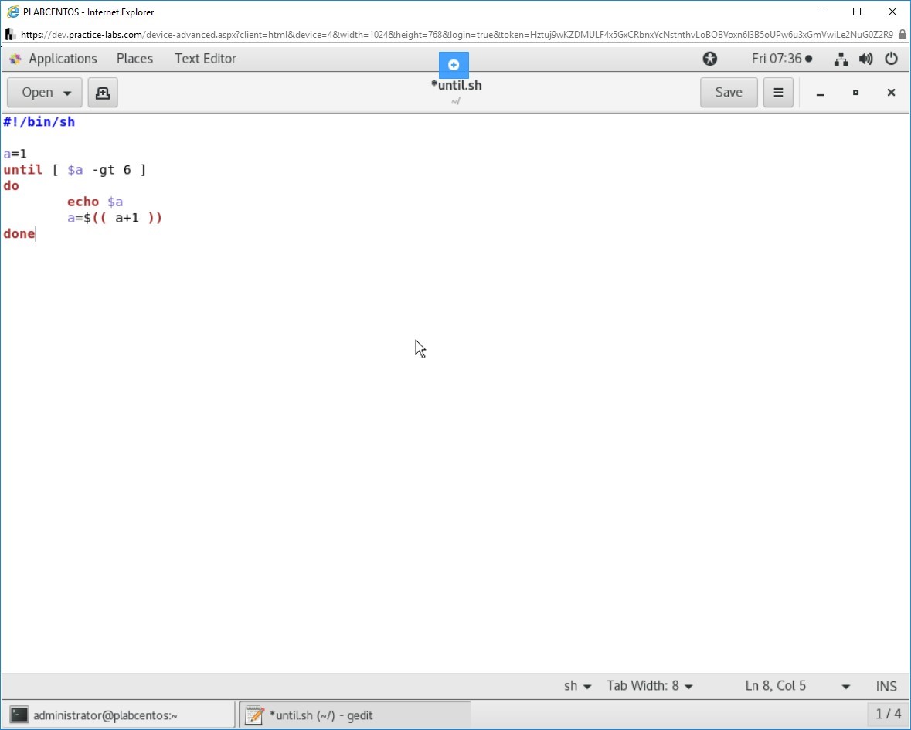Screen dimensions: 911x730
Task: Click the new document icon button
Action: point(102,93)
